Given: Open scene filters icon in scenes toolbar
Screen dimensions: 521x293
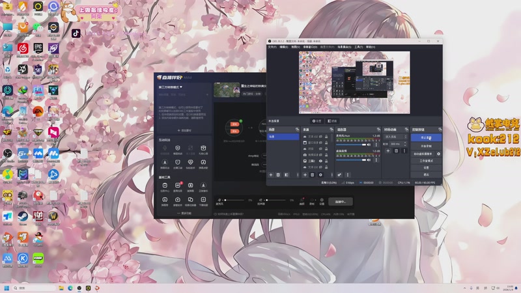Looking at the screenshot, I should pos(286,174).
